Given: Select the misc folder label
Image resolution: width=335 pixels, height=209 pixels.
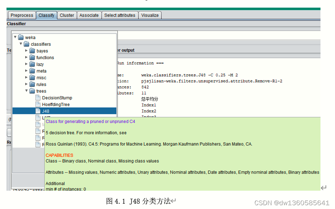Looking at the screenshot, I should [41, 78].
